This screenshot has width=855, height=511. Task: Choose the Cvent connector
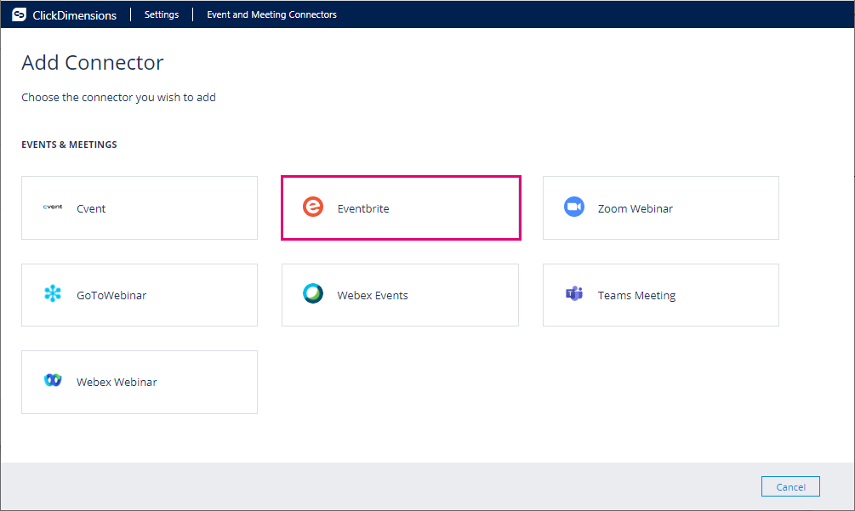[139, 207]
